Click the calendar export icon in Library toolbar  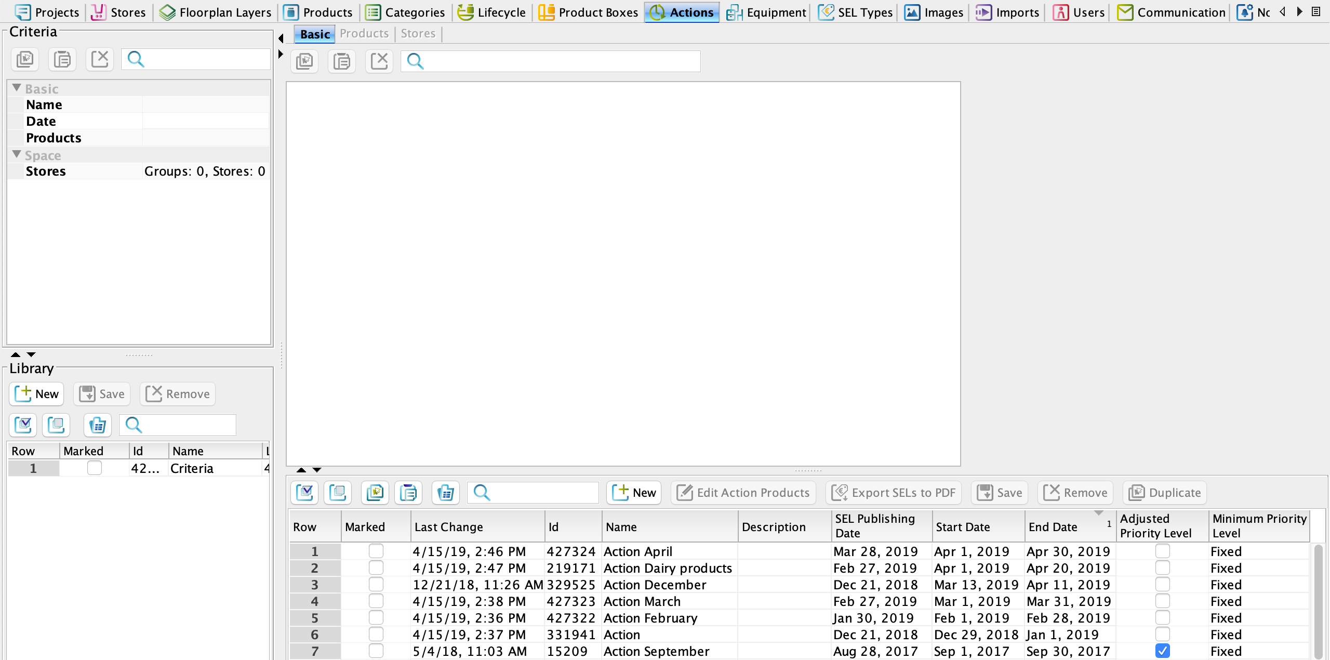[x=97, y=425]
